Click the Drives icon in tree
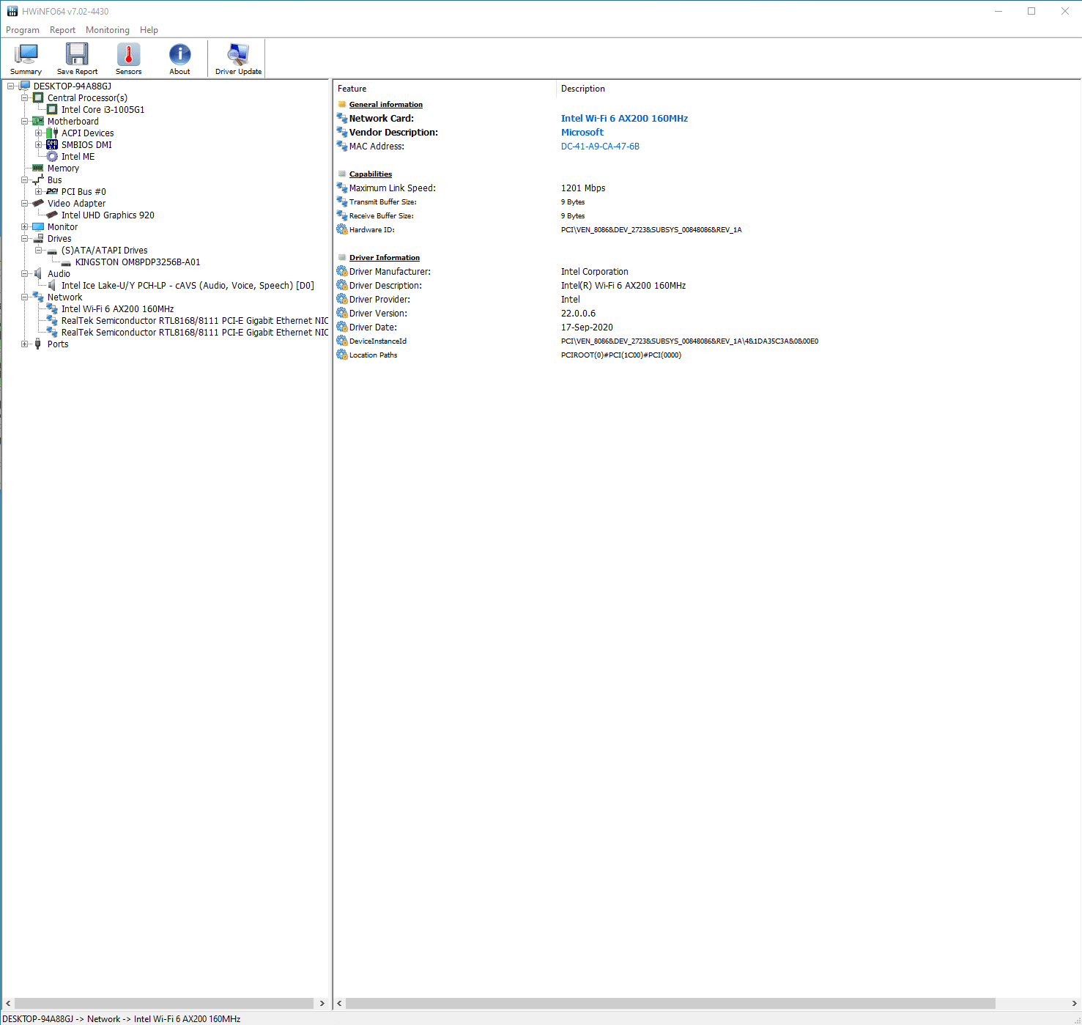 [x=39, y=238]
